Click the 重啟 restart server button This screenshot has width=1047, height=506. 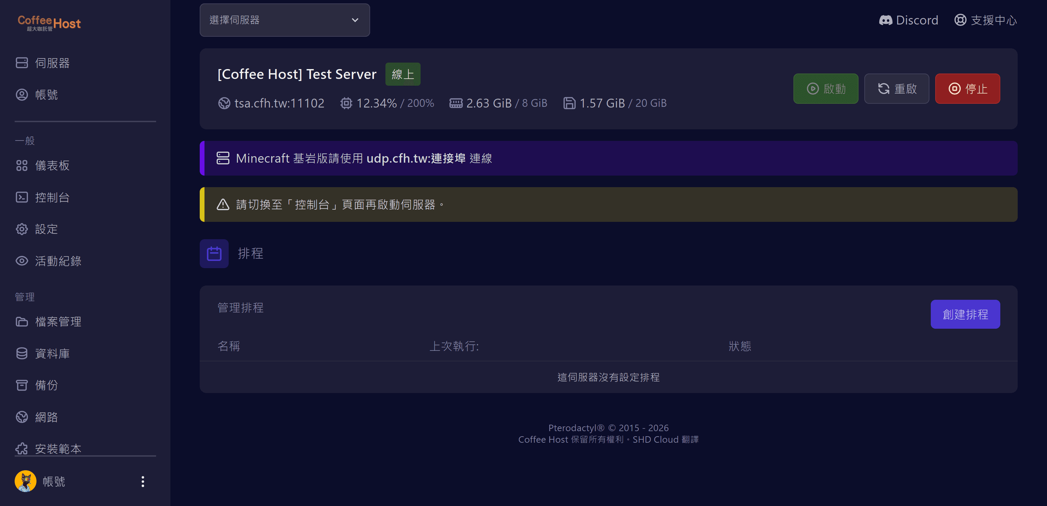pos(896,88)
